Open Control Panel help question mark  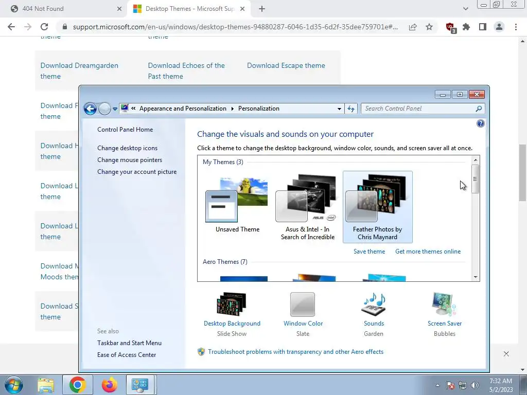[x=481, y=123]
